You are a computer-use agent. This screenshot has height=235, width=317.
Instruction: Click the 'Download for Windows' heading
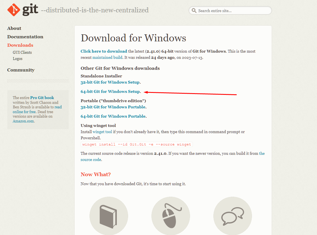133,38
